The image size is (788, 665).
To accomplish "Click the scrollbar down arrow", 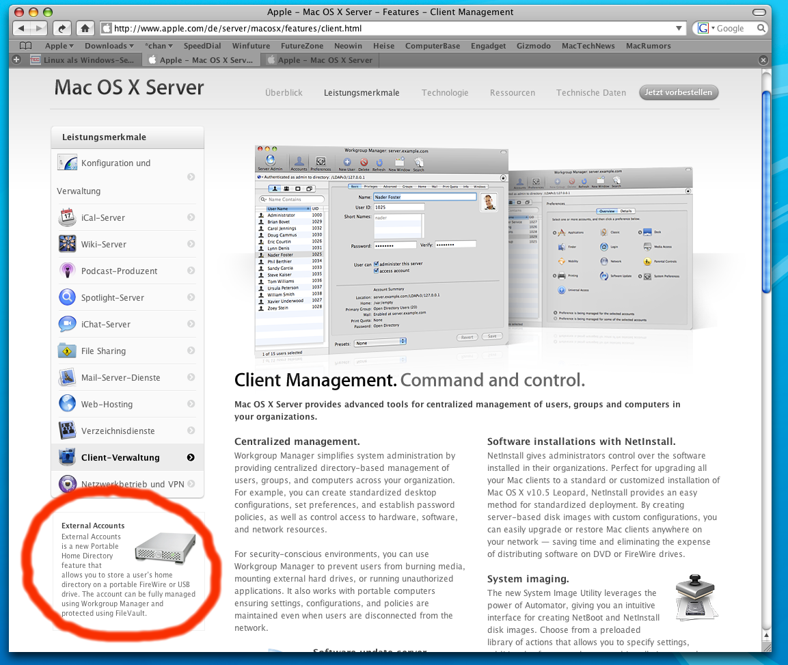I will point(766,636).
